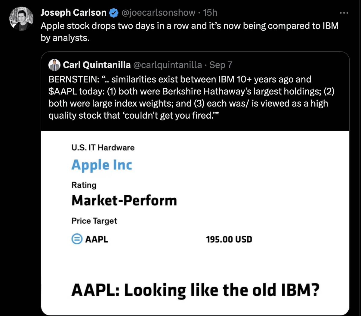Click the 195.00 USD price target
The width and height of the screenshot is (361, 316).
coord(229,240)
